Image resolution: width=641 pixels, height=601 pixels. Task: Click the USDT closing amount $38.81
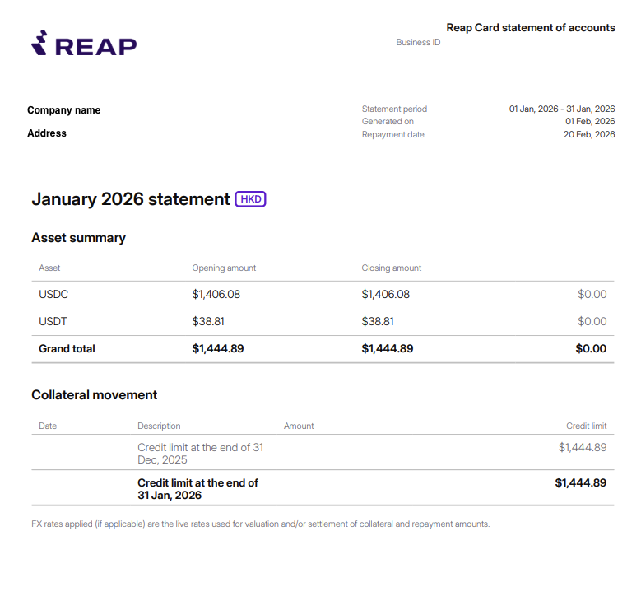(378, 322)
